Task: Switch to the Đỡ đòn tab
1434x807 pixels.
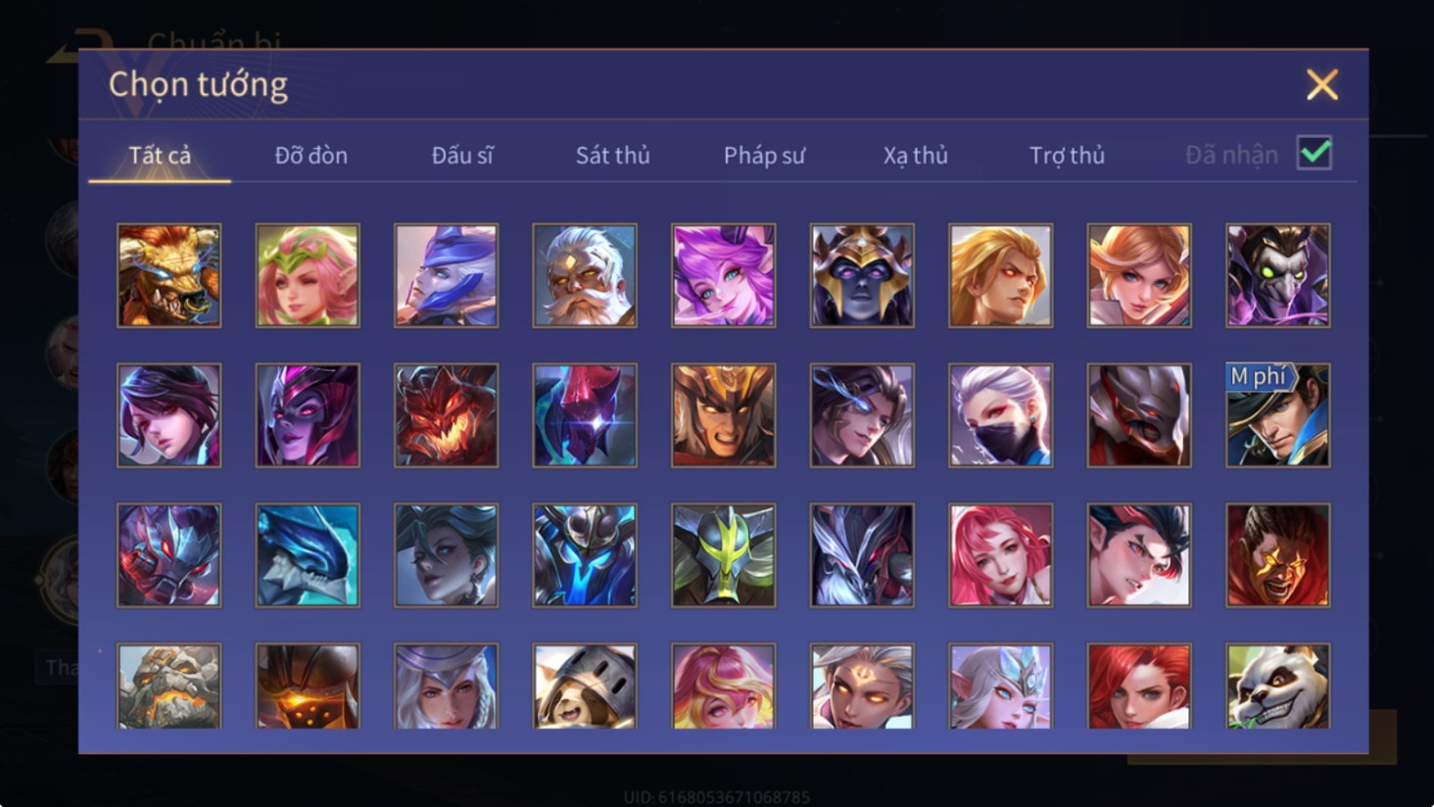Action: click(311, 155)
